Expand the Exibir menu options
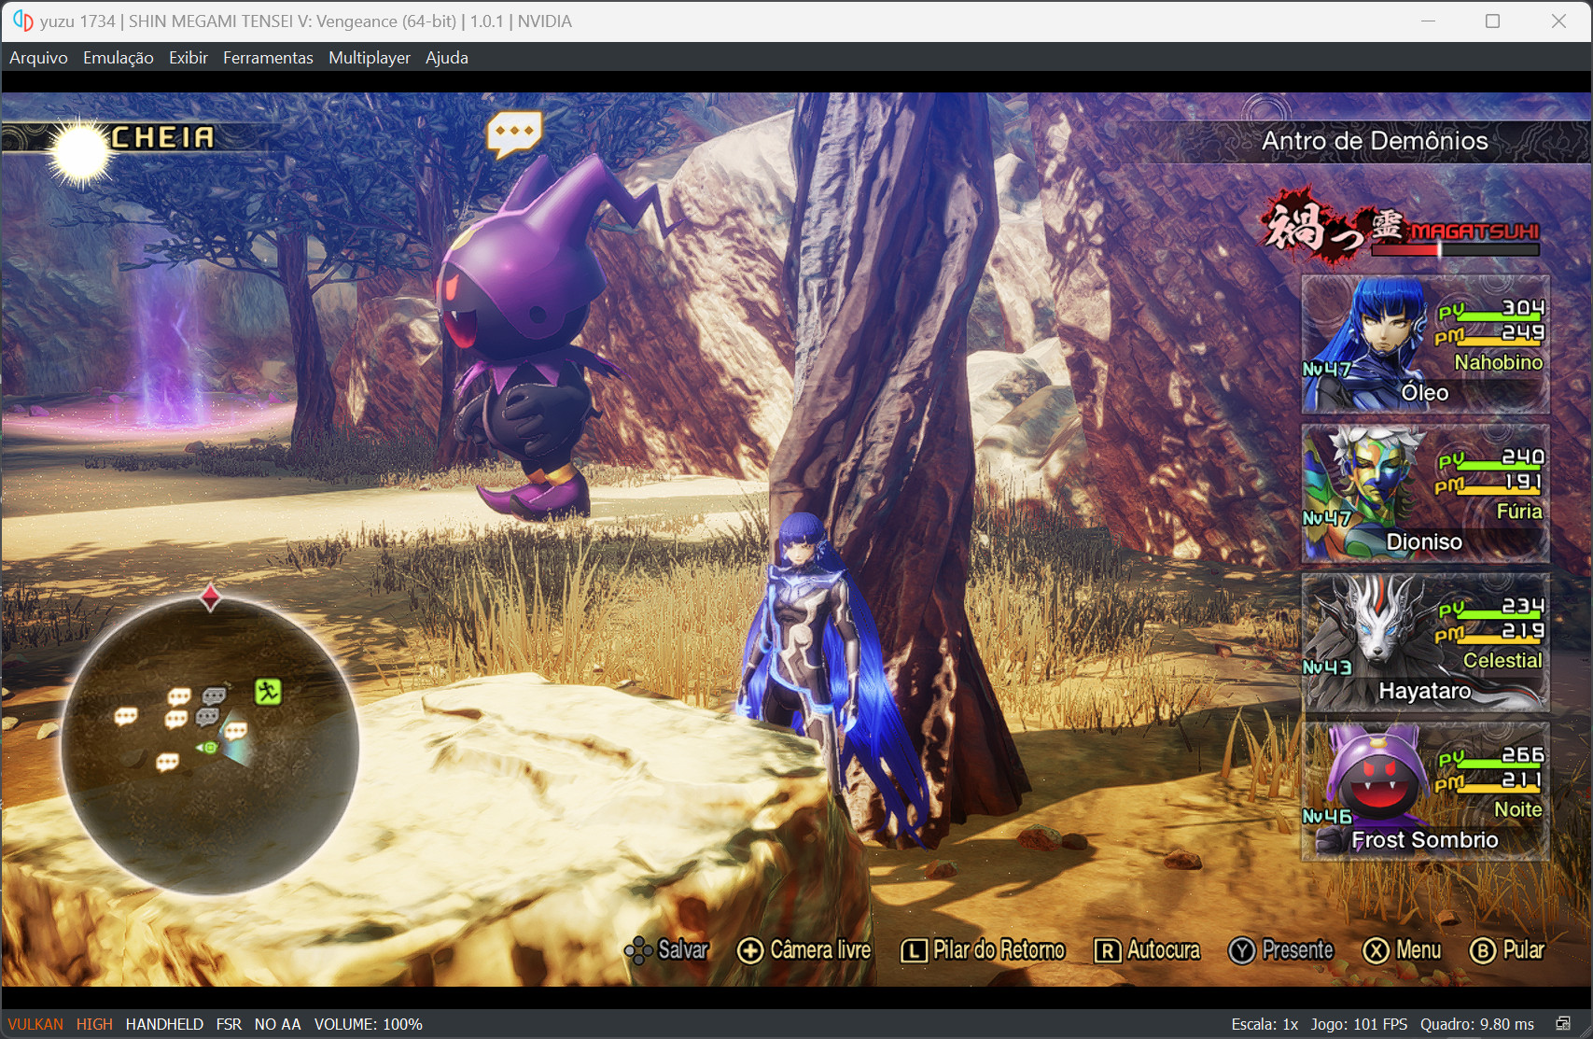The height and width of the screenshot is (1039, 1593). (x=189, y=57)
